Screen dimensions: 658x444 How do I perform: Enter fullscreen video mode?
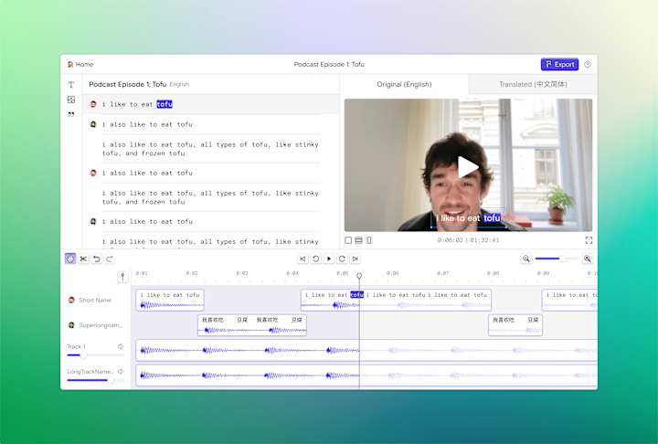[589, 240]
